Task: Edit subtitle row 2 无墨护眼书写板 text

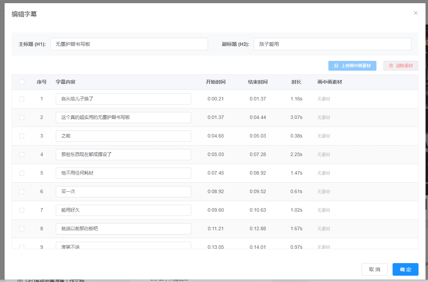Action: coord(123,118)
